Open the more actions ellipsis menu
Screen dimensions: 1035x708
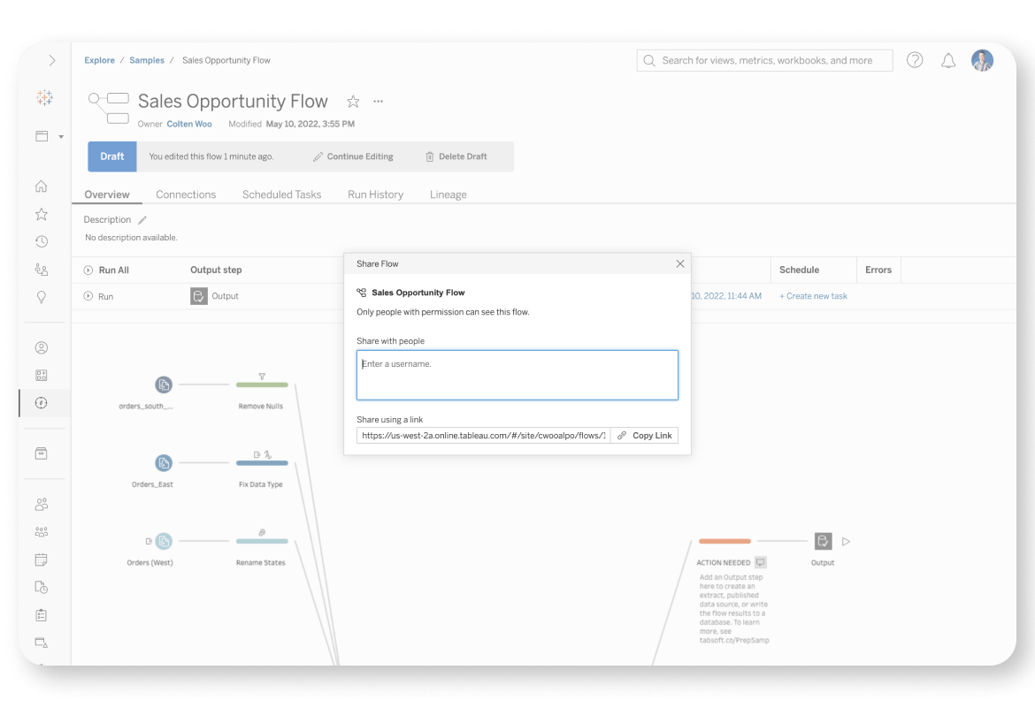pos(379,102)
